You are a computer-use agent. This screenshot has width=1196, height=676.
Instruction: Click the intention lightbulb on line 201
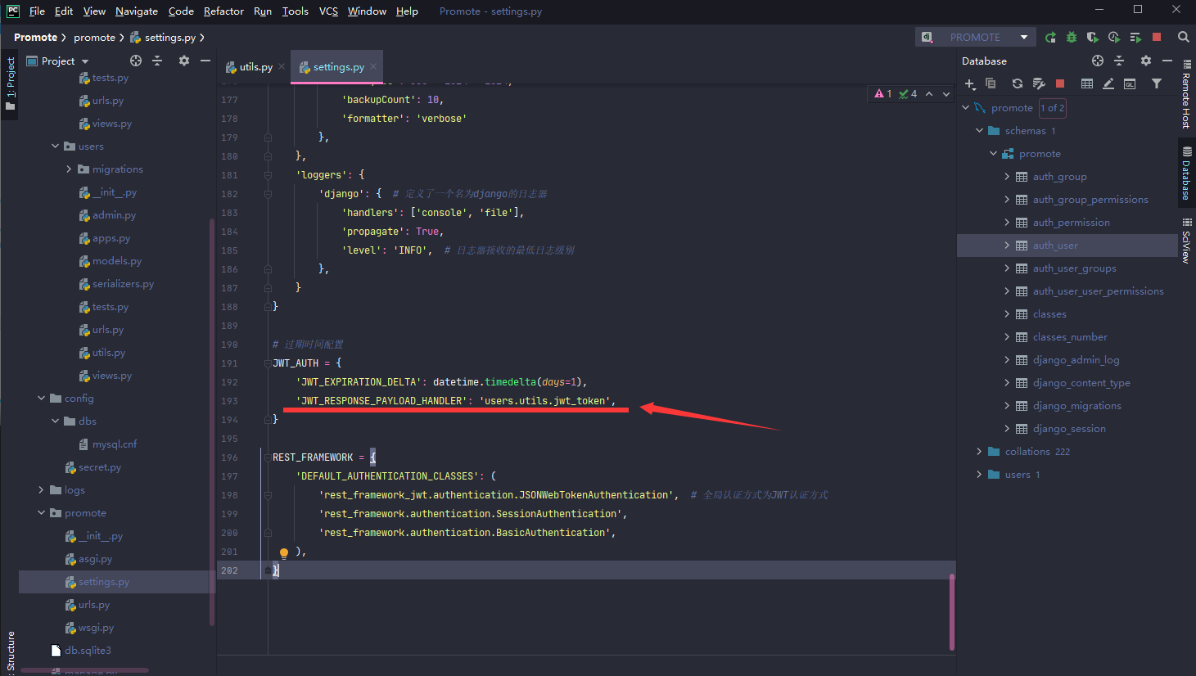284,553
